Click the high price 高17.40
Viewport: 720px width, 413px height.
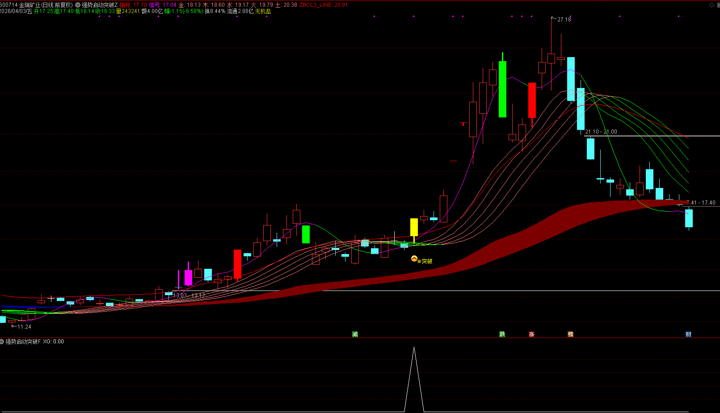[x=64, y=11]
